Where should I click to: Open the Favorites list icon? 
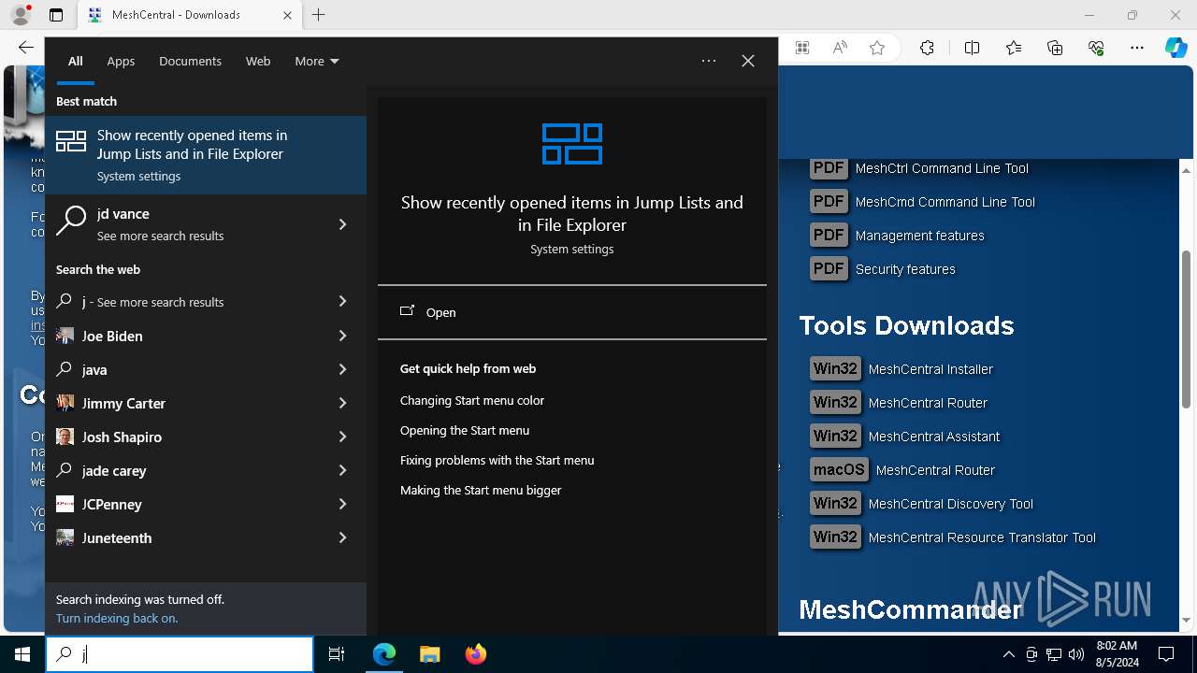(1014, 48)
